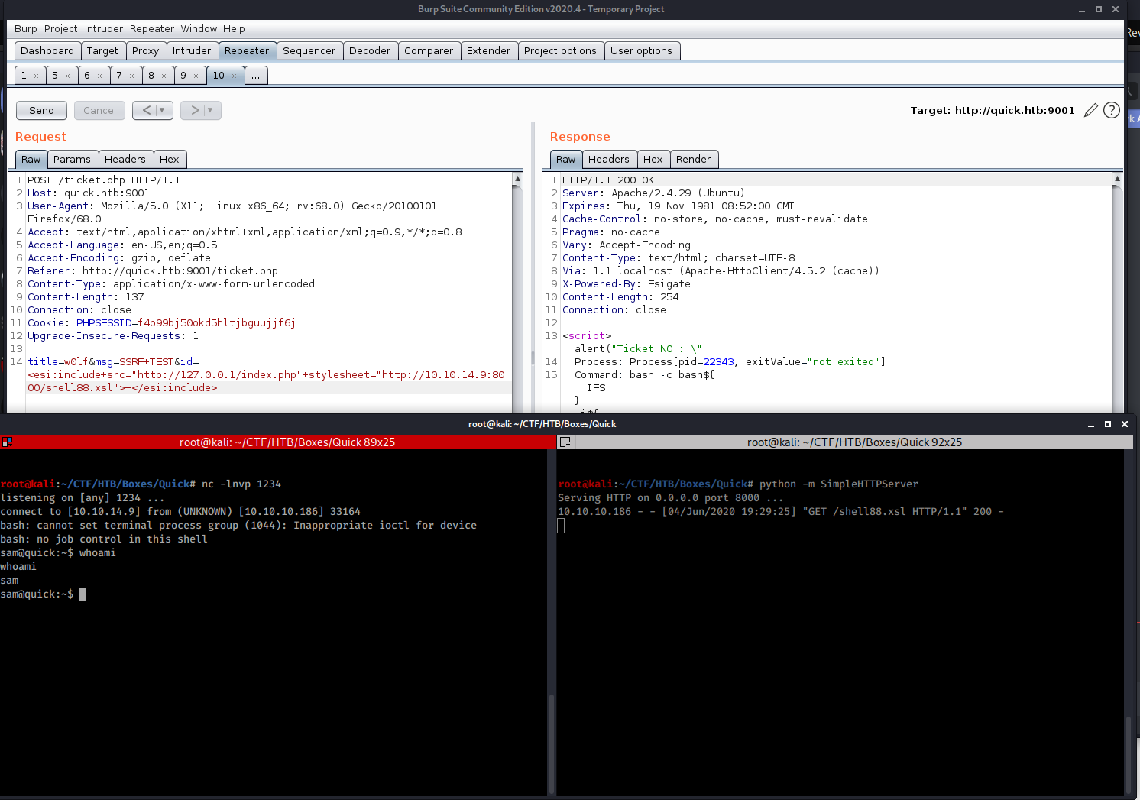The width and height of the screenshot is (1140, 800).
Task: Switch to the Target tab
Action: click(102, 50)
